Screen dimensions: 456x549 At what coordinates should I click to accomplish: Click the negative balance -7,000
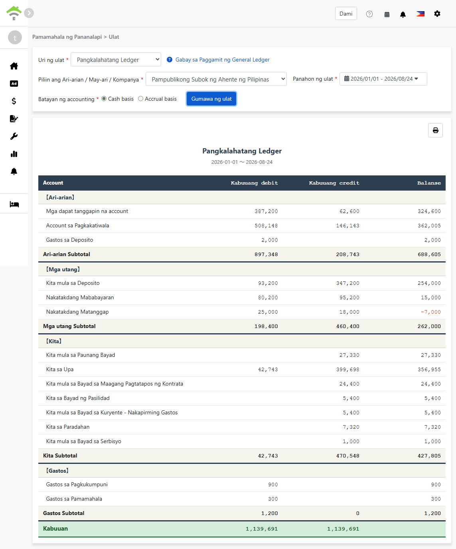pos(430,312)
